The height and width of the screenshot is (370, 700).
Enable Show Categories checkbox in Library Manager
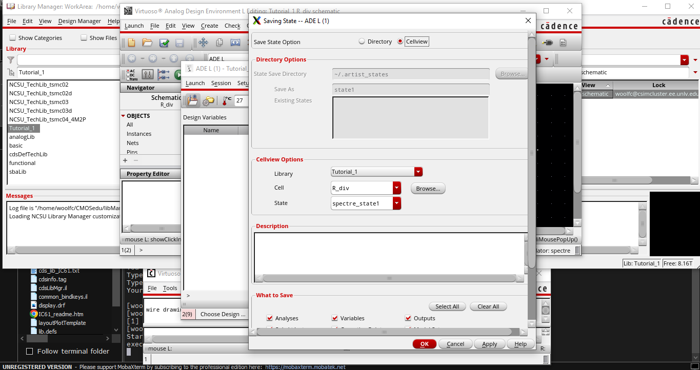point(12,38)
